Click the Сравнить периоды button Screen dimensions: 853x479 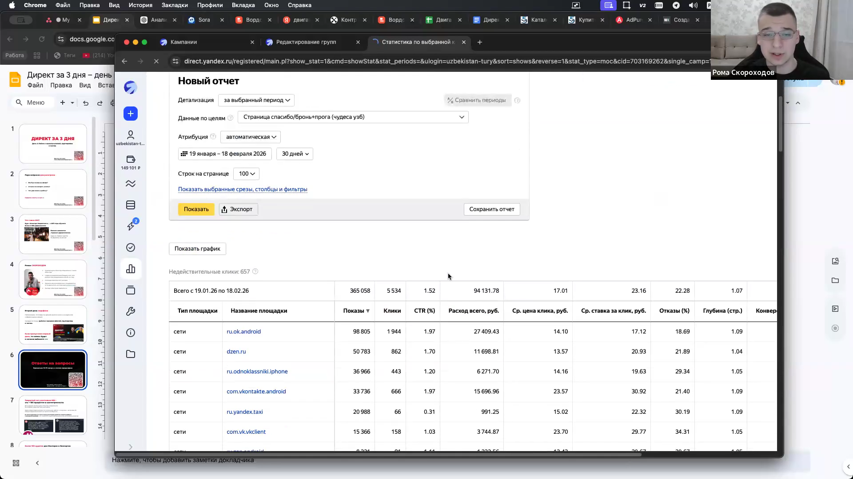478,100
